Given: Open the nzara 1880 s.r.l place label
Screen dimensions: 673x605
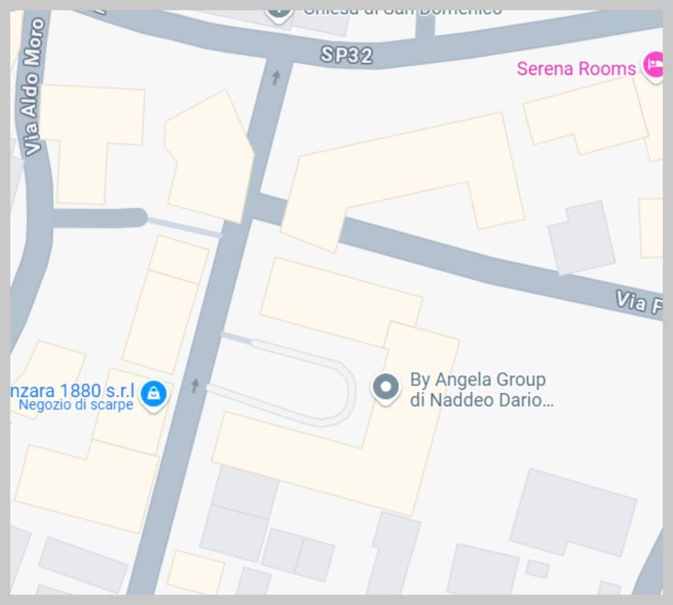Looking at the screenshot, I should (x=73, y=391).
